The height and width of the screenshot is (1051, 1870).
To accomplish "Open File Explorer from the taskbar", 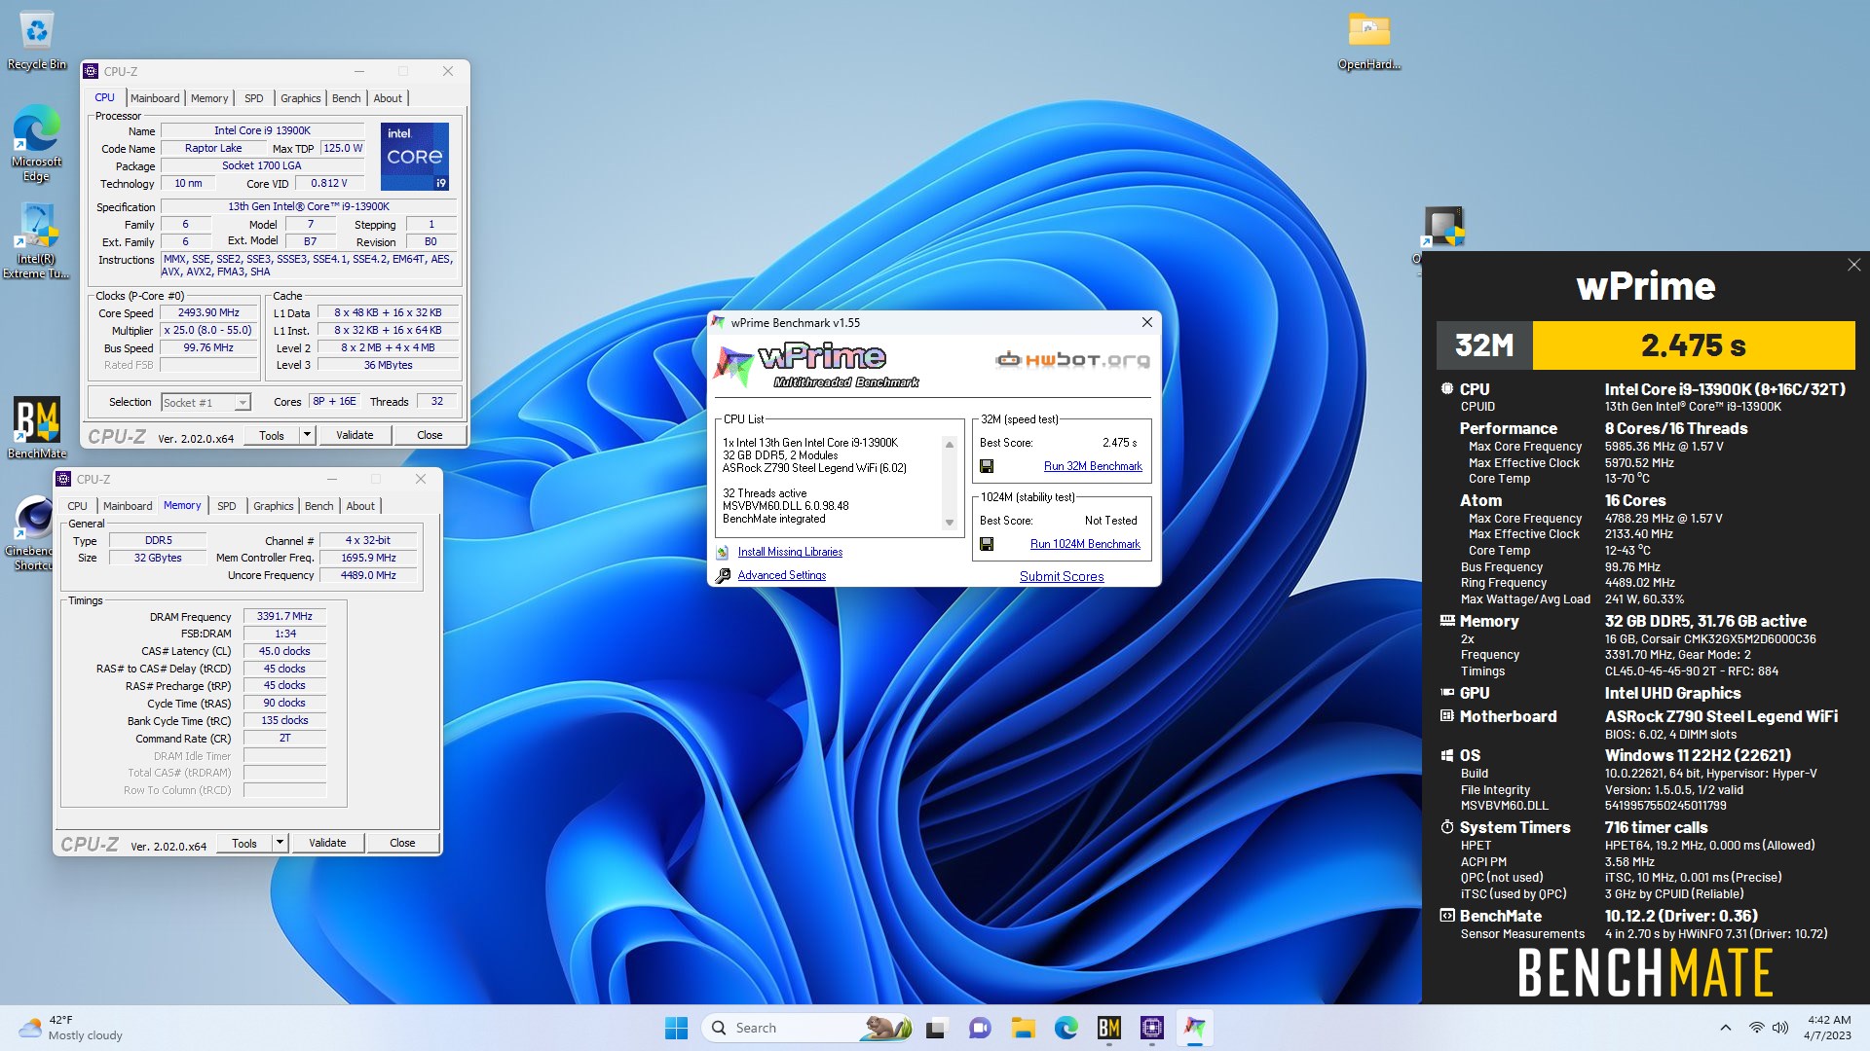I will click(x=1023, y=1028).
